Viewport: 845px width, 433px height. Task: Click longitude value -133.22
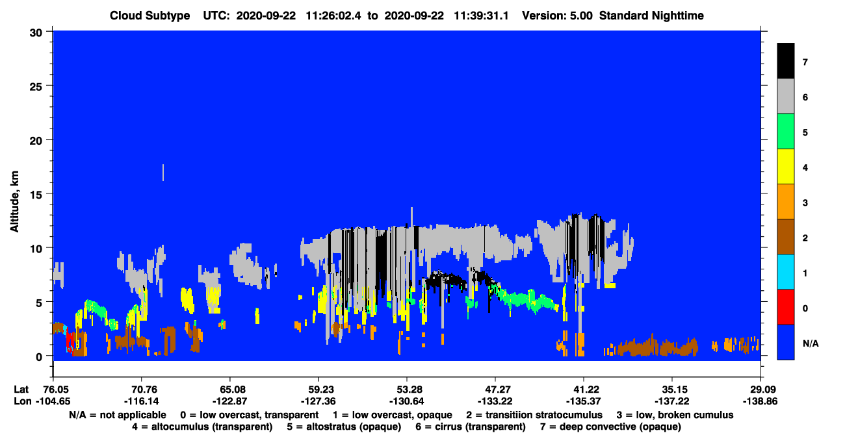pos(495,401)
